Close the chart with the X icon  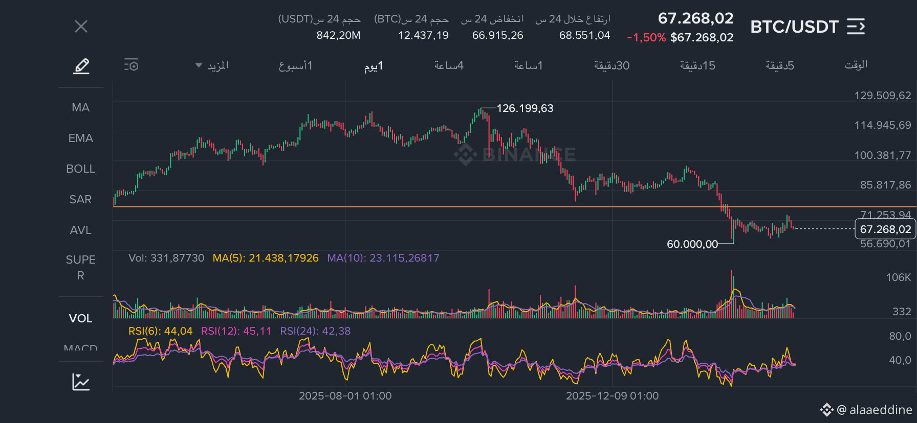coord(81,26)
